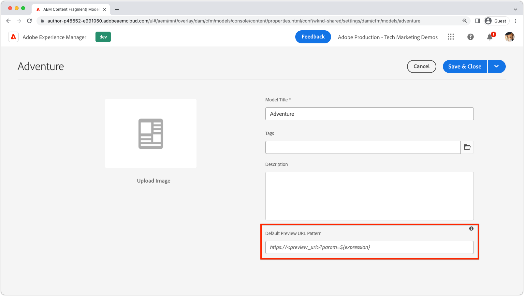Click the browser forward arrow
Viewport: 524px width, 296px height.
[19, 21]
